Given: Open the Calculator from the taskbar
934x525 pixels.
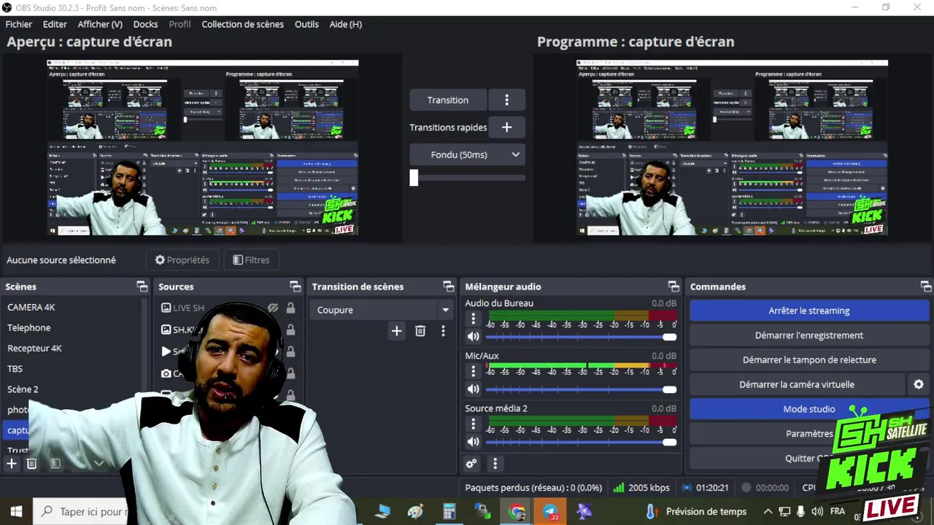Looking at the screenshot, I should [449, 511].
